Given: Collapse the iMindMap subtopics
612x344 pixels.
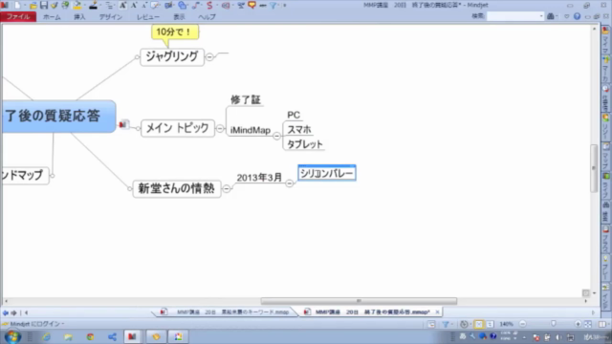Looking at the screenshot, I should (276, 136).
